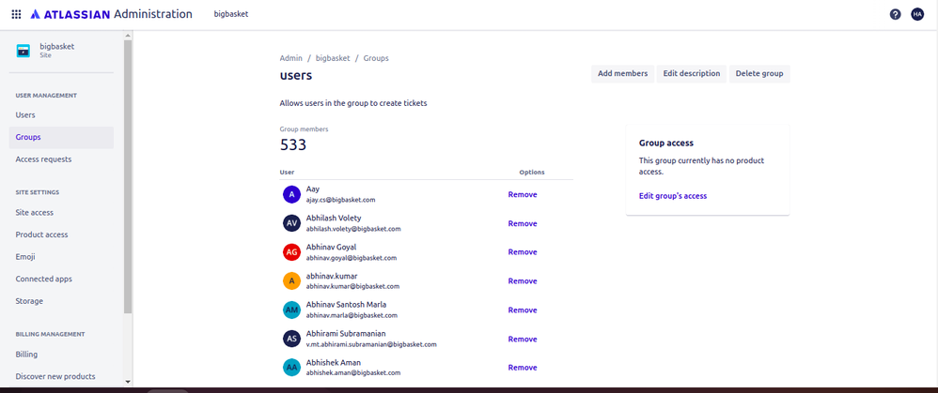The height and width of the screenshot is (393, 938).
Task: Open Access requests in sidebar
Action: click(x=61, y=159)
